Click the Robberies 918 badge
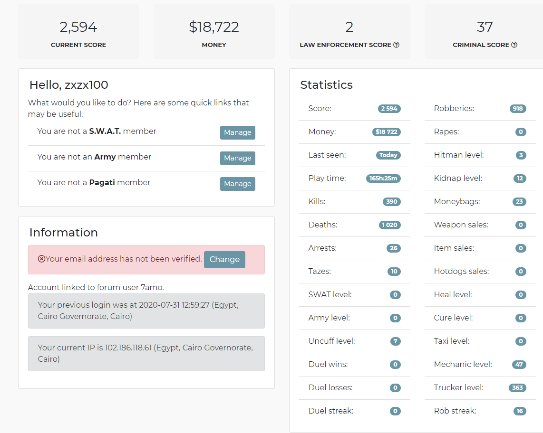 coord(518,109)
